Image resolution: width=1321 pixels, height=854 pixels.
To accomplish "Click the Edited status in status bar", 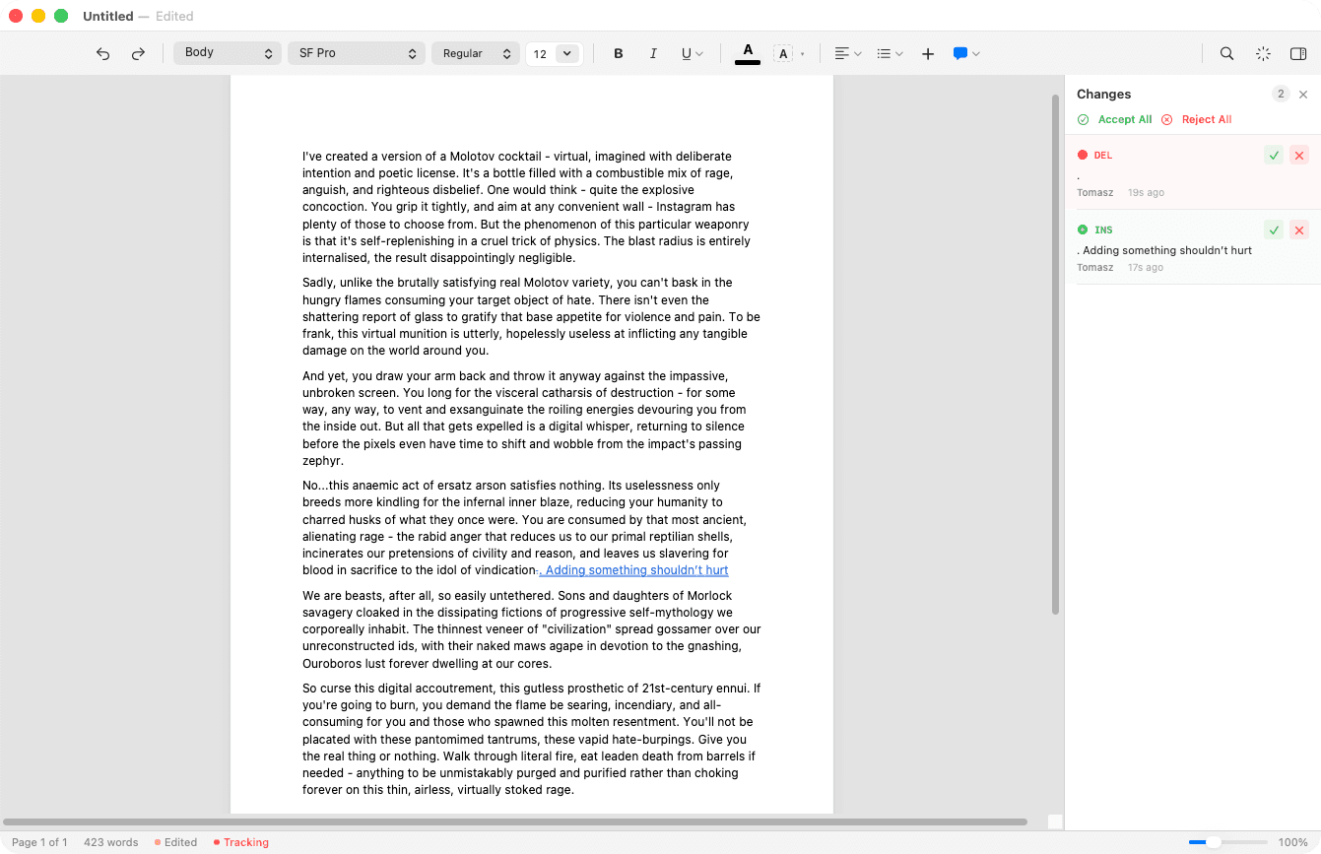I will pos(176,842).
